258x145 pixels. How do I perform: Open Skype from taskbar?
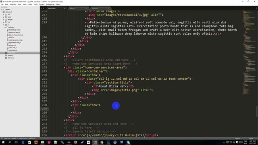(128, 142)
